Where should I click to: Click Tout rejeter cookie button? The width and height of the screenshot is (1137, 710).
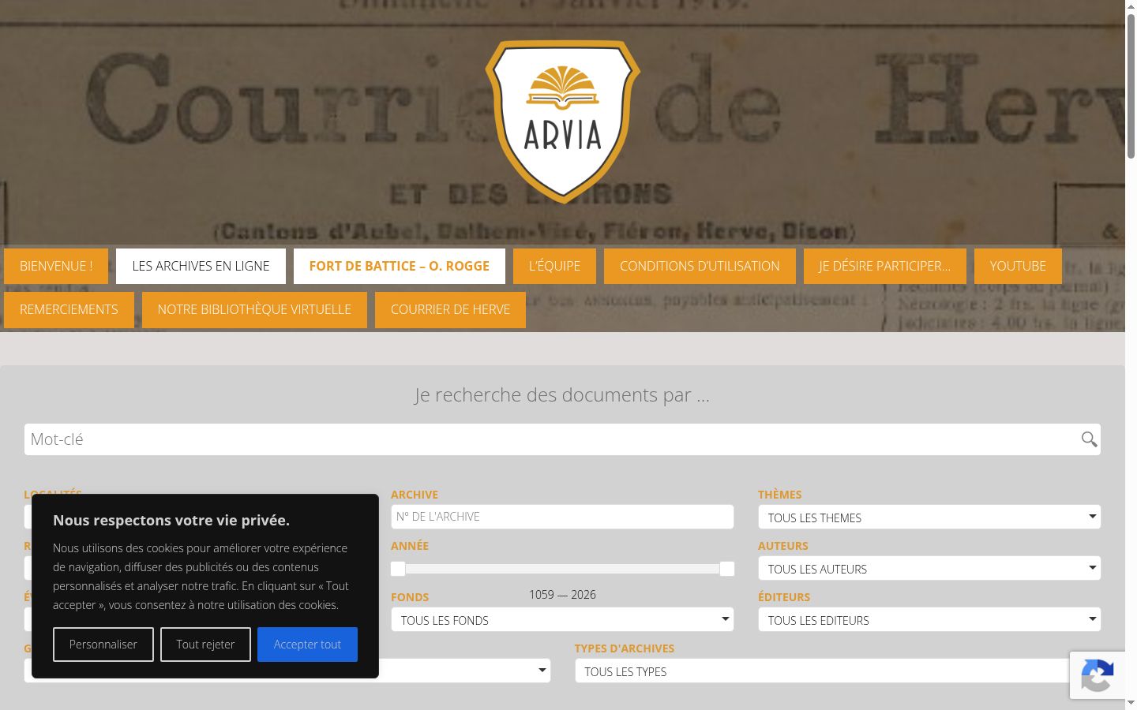tap(205, 645)
